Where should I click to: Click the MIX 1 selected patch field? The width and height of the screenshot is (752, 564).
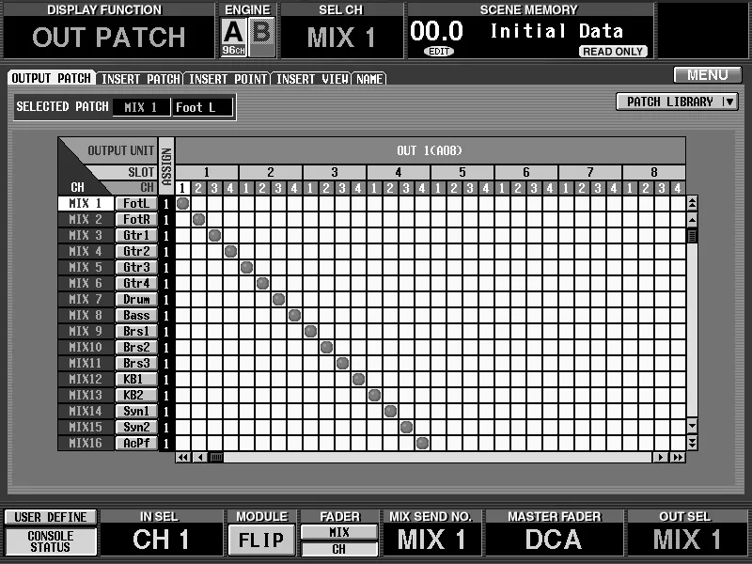pos(141,107)
